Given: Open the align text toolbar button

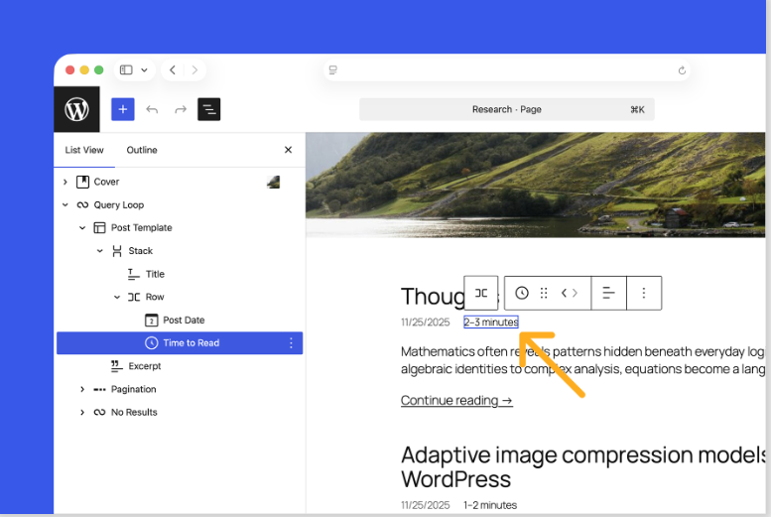Looking at the screenshot, I should 609,293.
